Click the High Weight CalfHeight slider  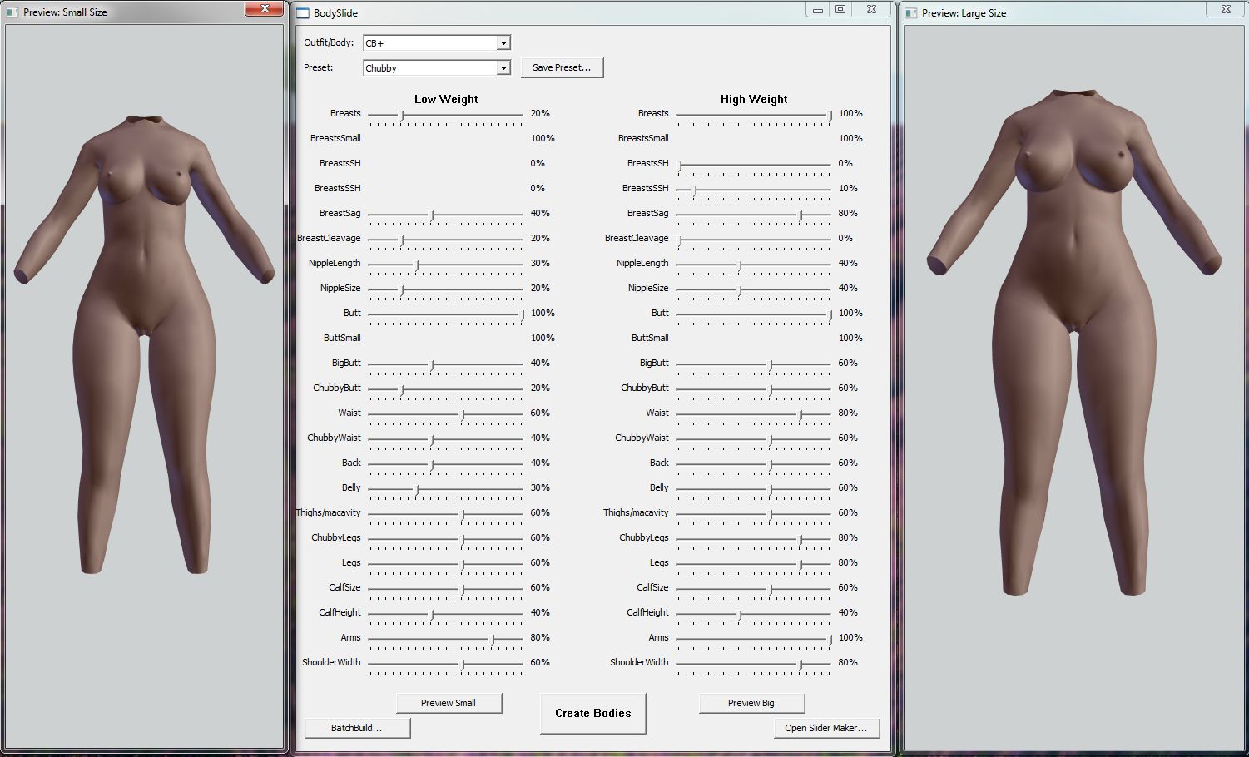click(x=753, y=616)
